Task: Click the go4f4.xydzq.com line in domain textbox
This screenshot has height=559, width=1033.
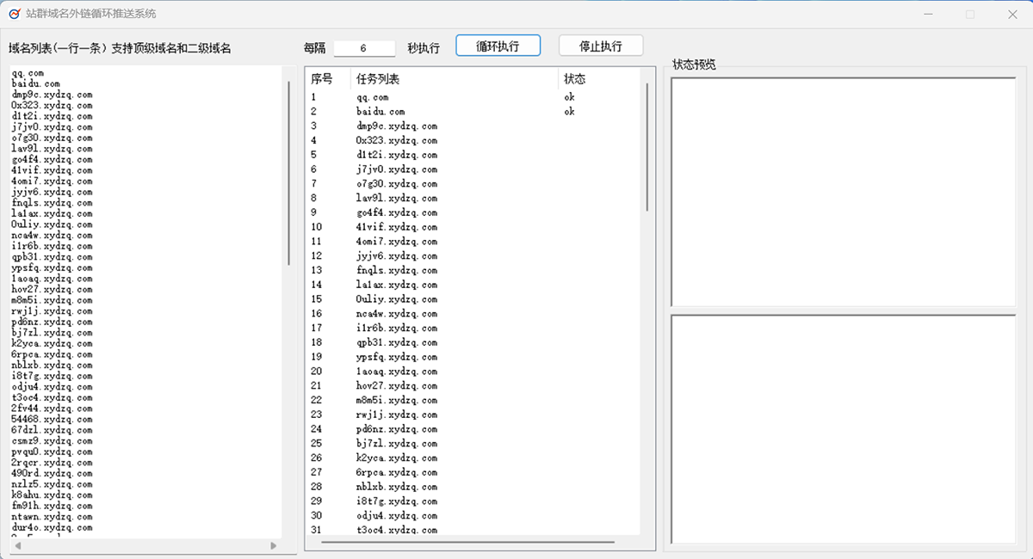Action: 52,160
